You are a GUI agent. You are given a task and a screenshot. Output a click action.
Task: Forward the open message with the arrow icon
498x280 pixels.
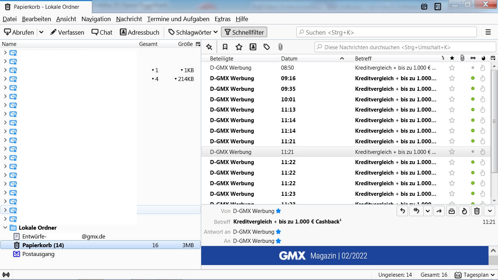(x=439, y=211)
